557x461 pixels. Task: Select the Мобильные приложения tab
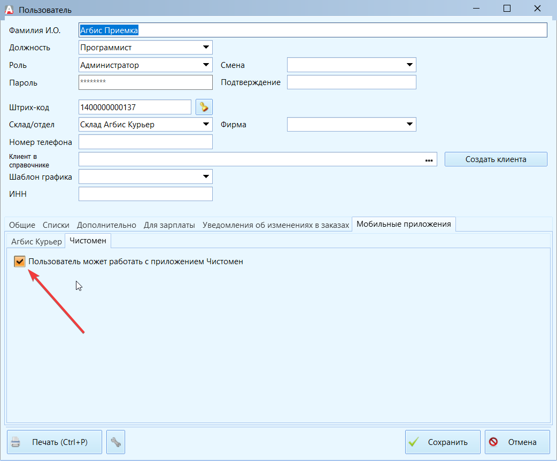pos(404,224)
